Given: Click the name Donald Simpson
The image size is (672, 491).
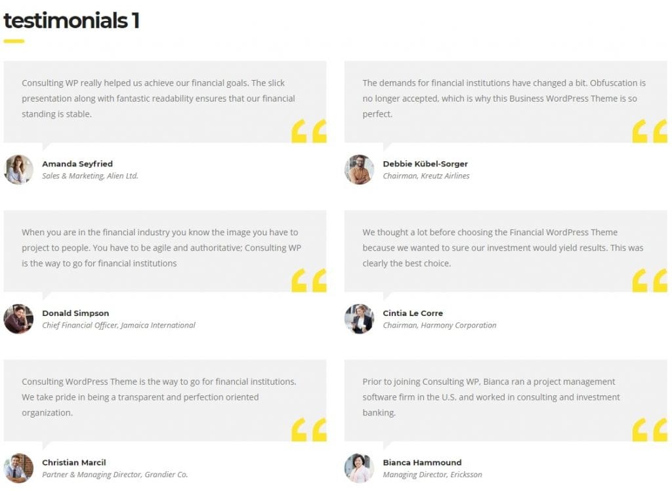Looking at the screenshot, I should (x=75, y=313).
